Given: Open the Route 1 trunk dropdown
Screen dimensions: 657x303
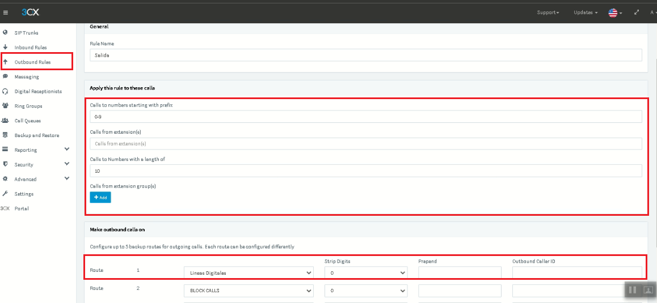Looking at the screenshot, I should click(x=249, y=273).
